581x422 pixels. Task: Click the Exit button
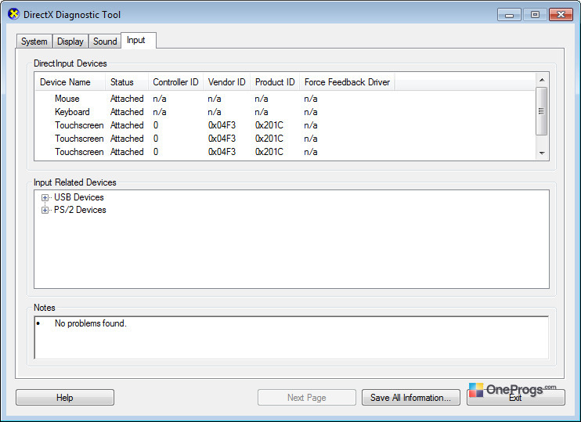515,398
